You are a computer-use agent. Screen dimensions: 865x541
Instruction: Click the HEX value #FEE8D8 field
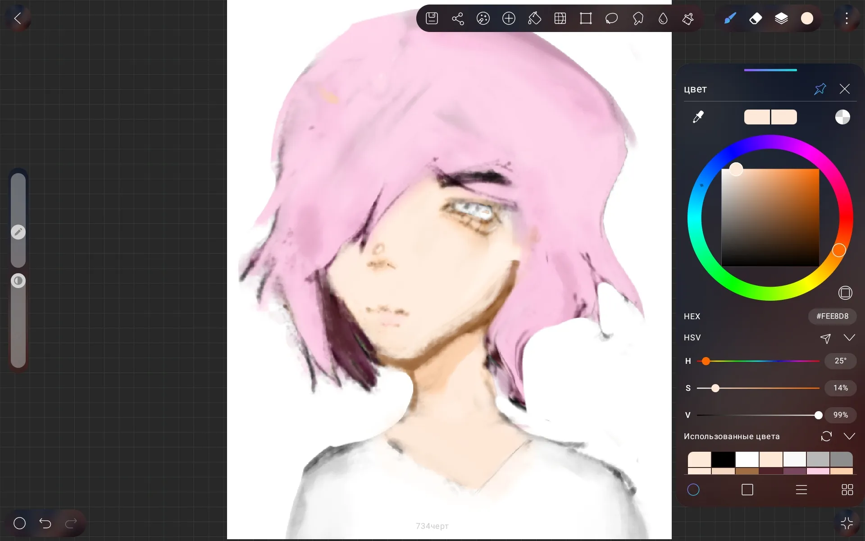tap(832, 316)
